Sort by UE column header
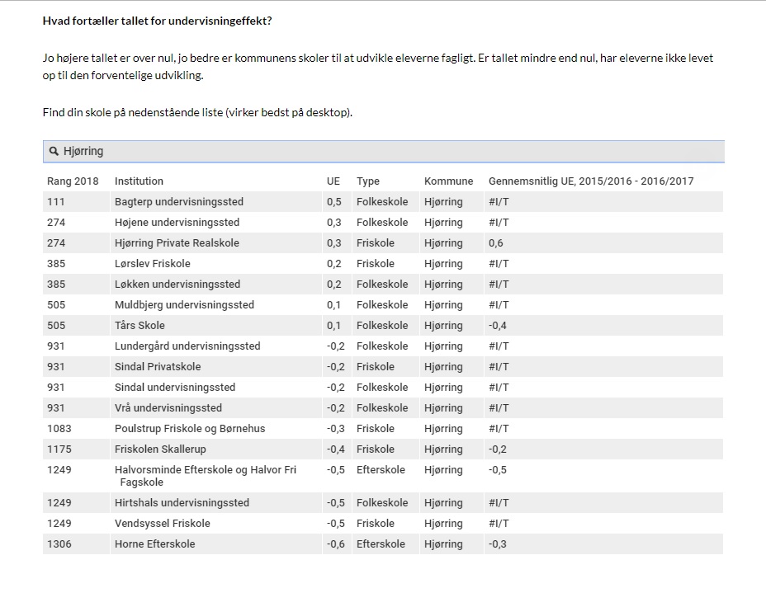The image size is (766, 607). point(333,181)
